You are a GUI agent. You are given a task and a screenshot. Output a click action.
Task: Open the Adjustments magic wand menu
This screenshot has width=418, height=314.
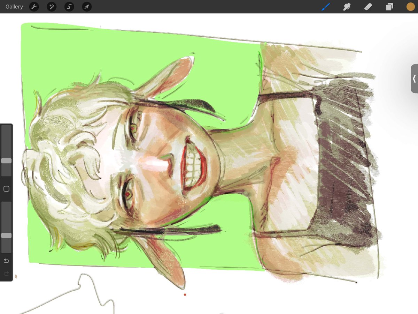52,7
